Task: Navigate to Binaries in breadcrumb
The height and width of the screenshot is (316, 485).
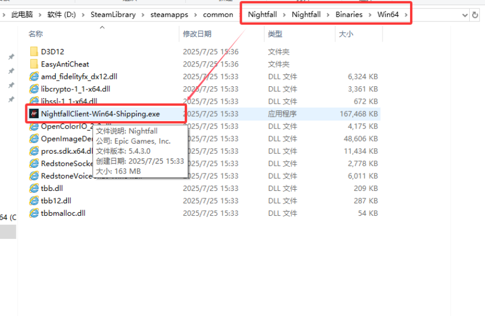Action: coord(349,15)
